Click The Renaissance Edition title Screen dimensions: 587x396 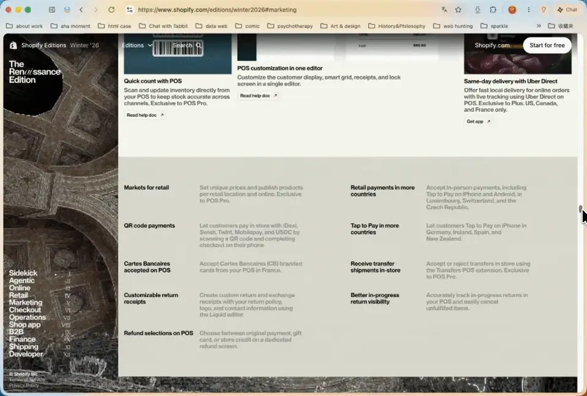coord(34,72)
